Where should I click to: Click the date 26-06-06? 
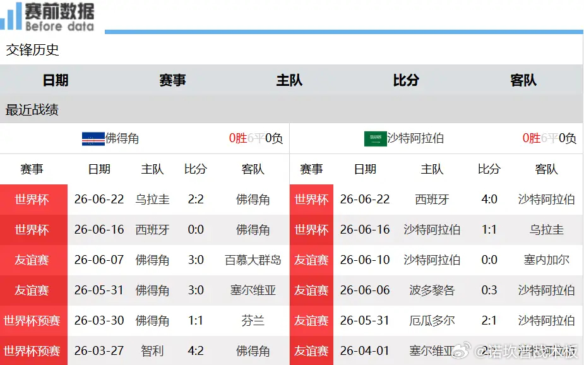pyautogui.click(x=365, y=290)
